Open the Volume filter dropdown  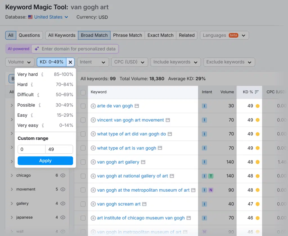[x=19, y=62]
